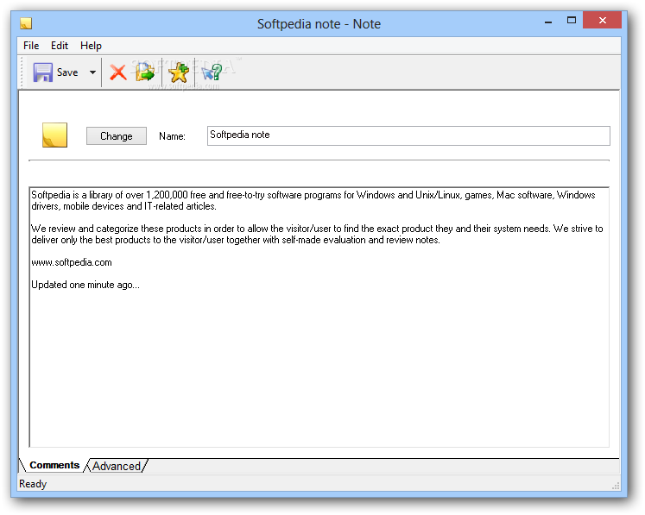Open the Help menu
645x515 pixels.
click(91, 46)
